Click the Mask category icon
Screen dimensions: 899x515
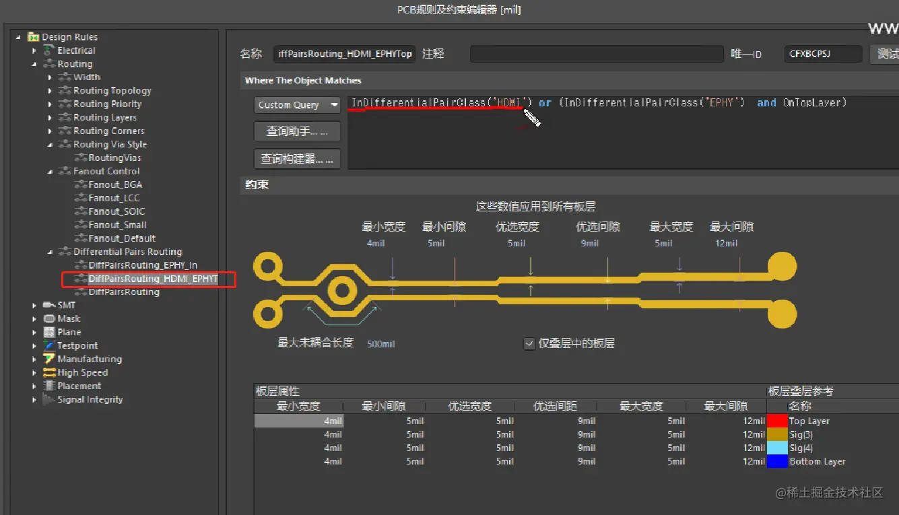[x=49, y=319]
